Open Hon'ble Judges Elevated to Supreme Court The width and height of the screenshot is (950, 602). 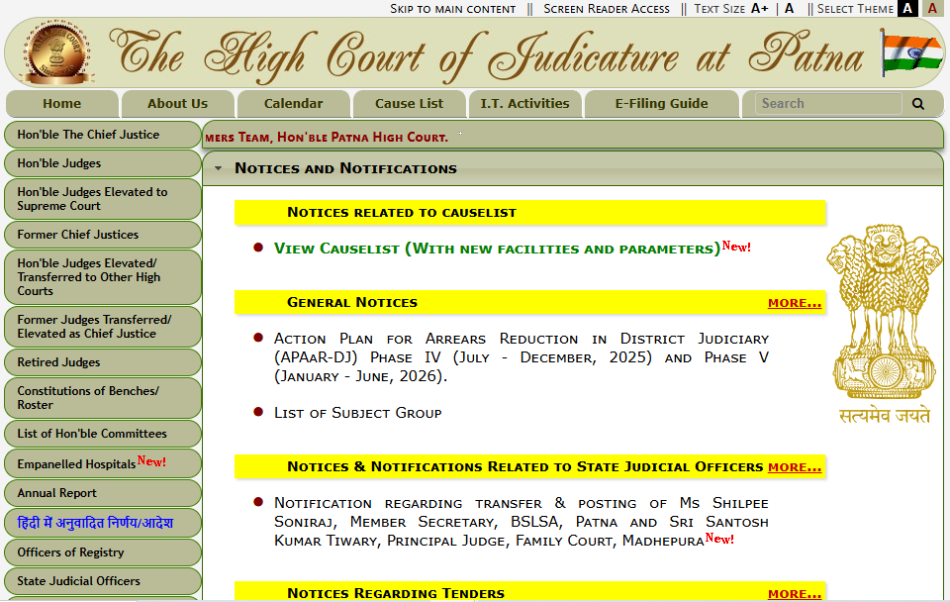[x=102, y=199]
